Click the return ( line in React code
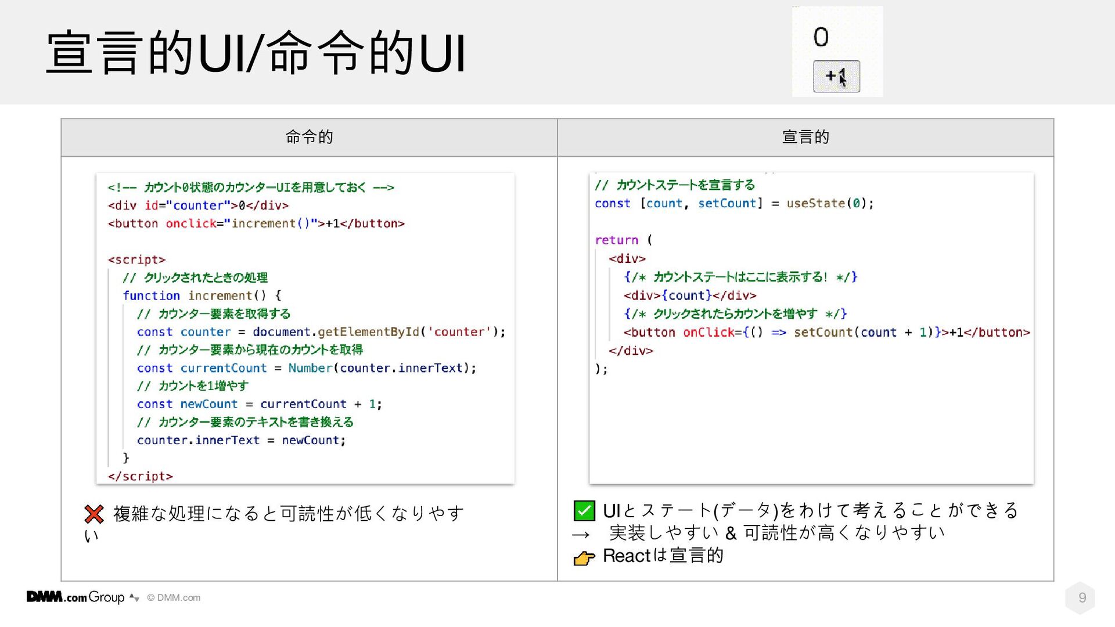This screenshot has width=1115, height=627. click(624, 240)
